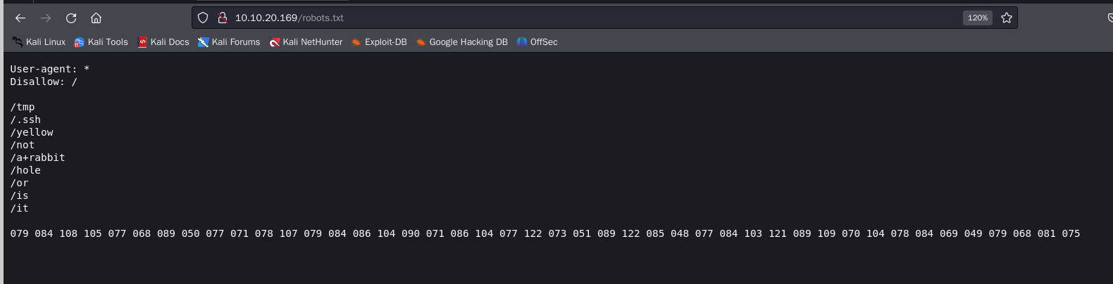This screenshot has width=1113, height=284.
Task: Click the '/is' entry
Action: 20,195
